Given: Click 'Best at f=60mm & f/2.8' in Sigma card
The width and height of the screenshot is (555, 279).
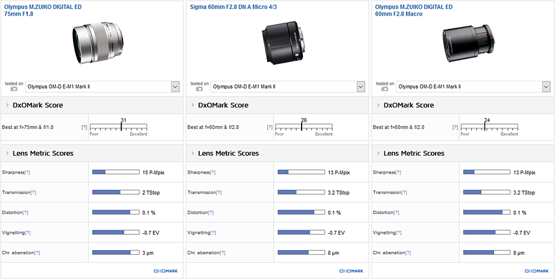Looking at the screenshot, I should 212,127.
